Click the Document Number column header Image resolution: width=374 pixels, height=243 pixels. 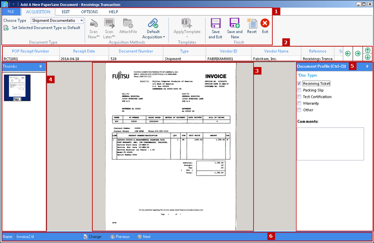point(136,51)
